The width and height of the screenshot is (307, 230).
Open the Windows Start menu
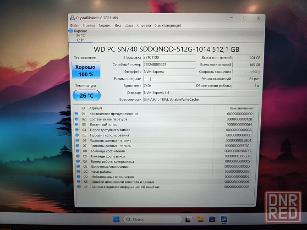point(116,219)
